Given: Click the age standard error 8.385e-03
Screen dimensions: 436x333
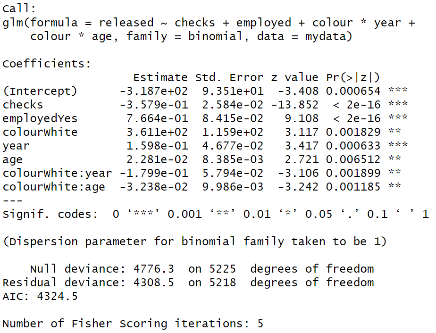Looking at the screenshot, I should point(233,159).
